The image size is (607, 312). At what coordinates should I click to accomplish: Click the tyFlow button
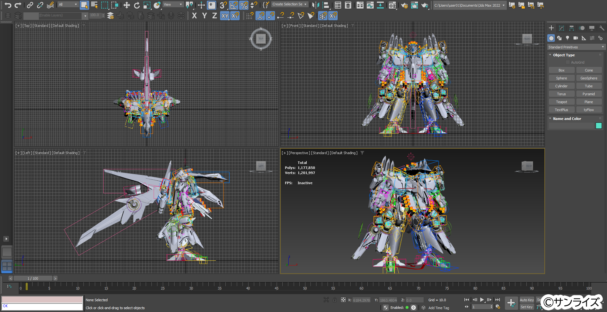point(589,110)
